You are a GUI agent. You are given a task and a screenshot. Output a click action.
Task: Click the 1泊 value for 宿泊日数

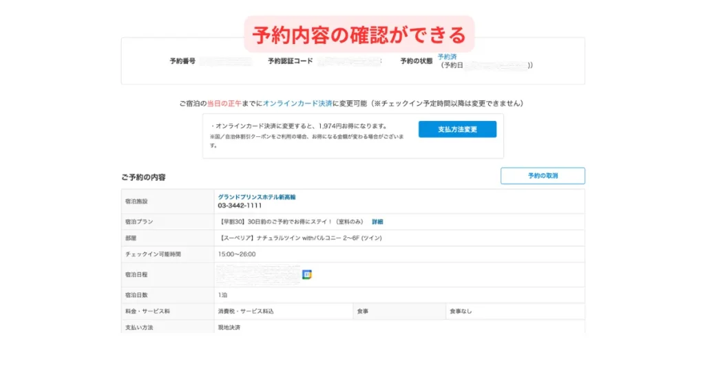click(224, 295)
